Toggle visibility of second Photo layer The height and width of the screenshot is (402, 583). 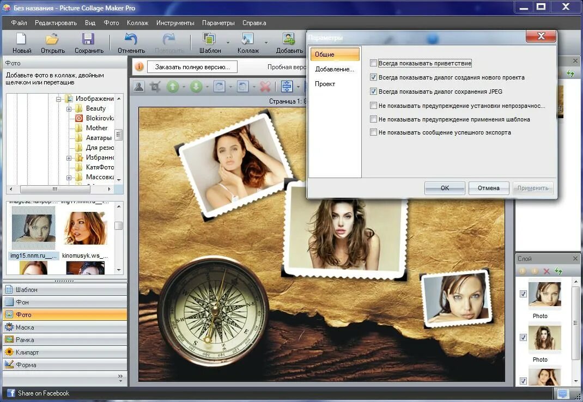523,337
